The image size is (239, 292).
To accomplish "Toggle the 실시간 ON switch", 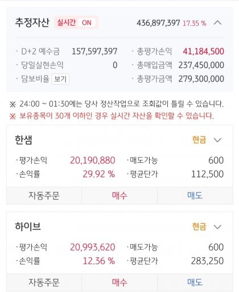I will [x=76, y=23].
